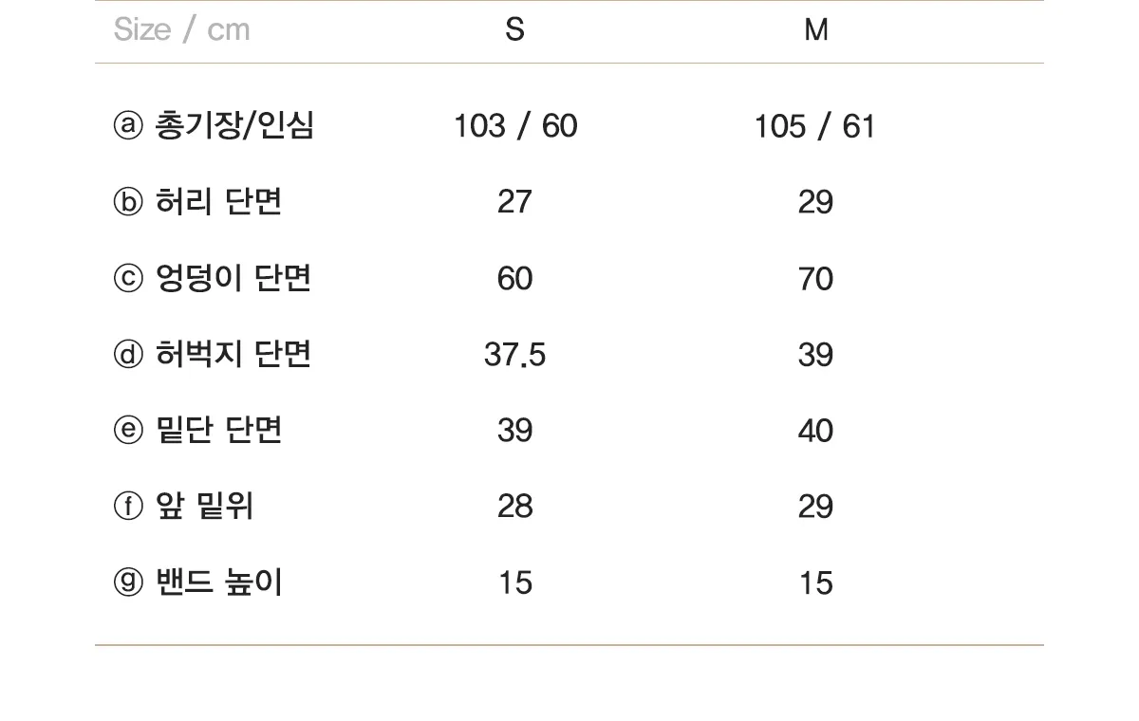Click the 밴드 높이 row label text

pyautogui.click(x=218, y=582)
